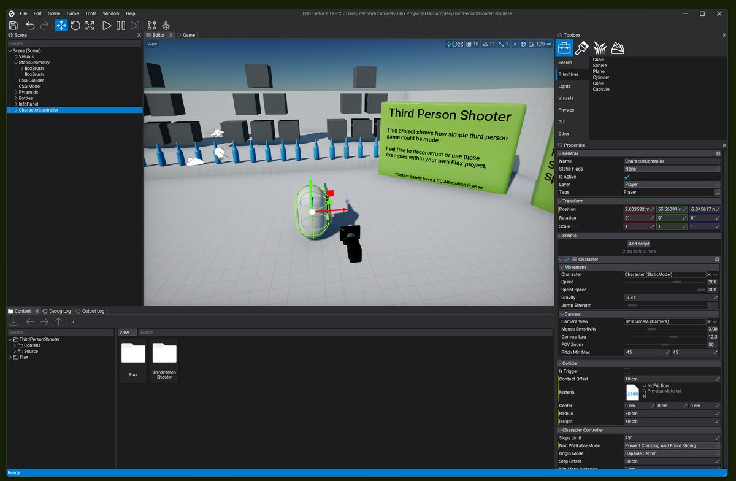Viewport: 736px width, 481px height.
Task: Open the Tools menu
Action: (x=91, y=13)
